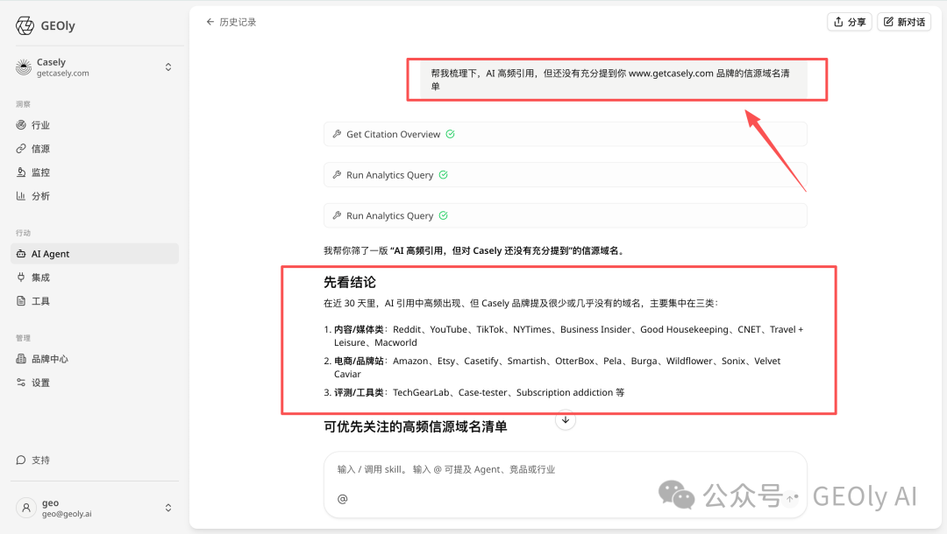Expand the geo user account menu
This screenshot has height=534, width=947.
click(x=95, y=508)
